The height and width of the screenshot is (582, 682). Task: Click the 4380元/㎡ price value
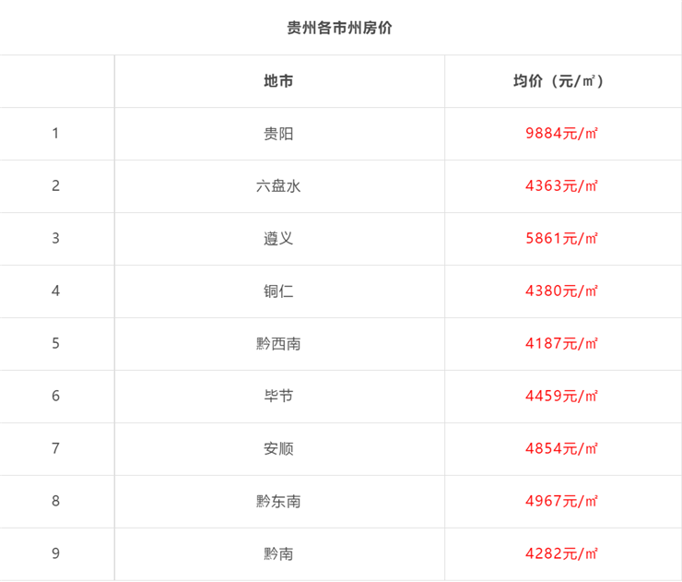(x=561, y=291)
